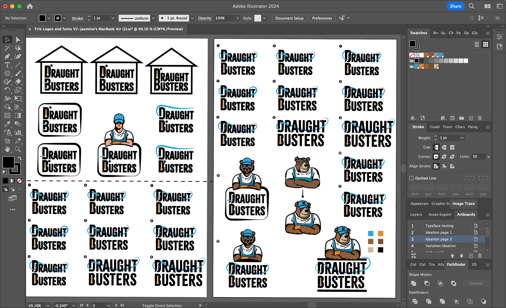This screenshot has width=506, height=308.
Task: Click the Home icon in title bar
Action: (x=30, y=6)
